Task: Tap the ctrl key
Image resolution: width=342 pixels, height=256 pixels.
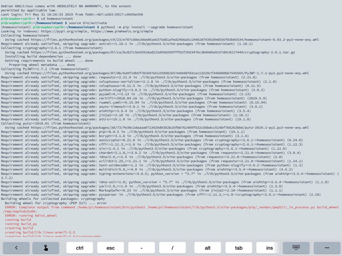Action: point(80,248)
